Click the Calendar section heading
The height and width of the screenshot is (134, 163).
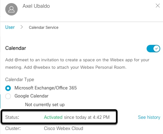pos(15,48)
